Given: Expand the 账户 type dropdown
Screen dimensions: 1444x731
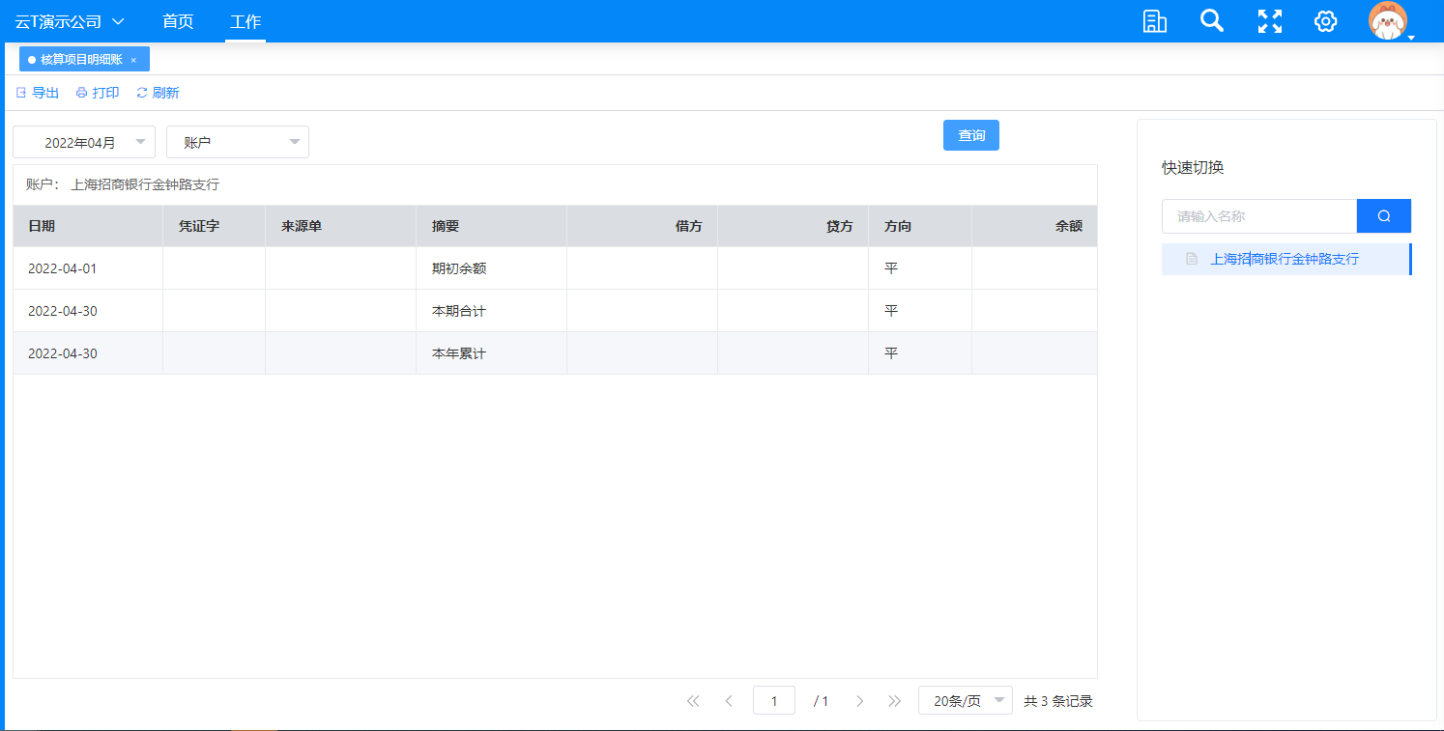Looking at the screenshot, I should (x=238, y=142).
